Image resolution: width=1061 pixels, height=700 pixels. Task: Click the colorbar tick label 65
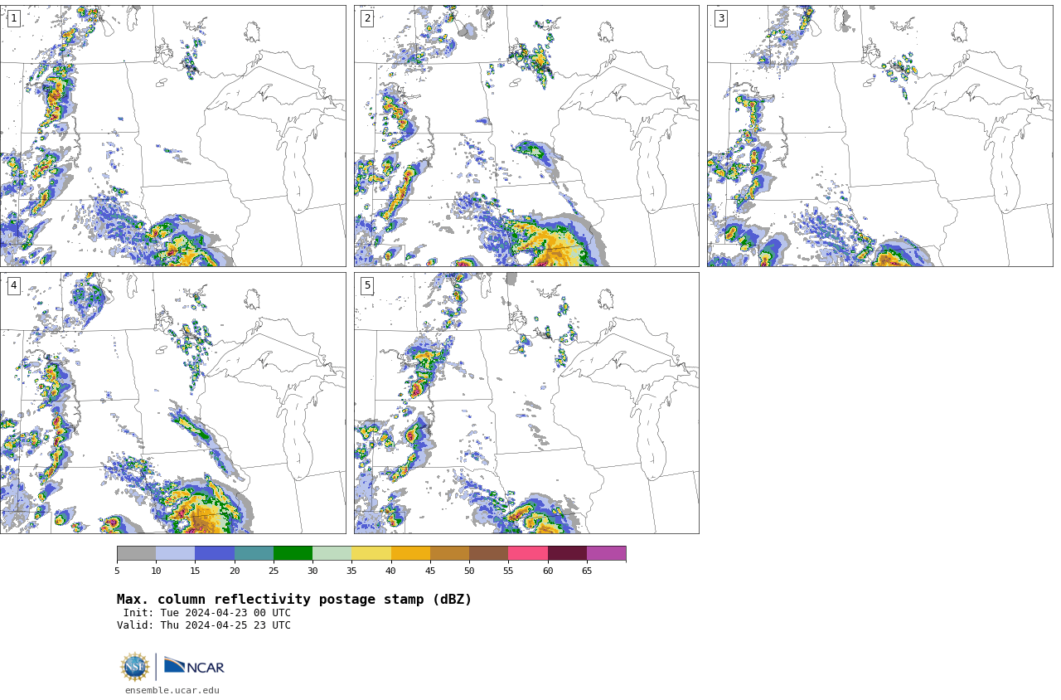(587, 571)
